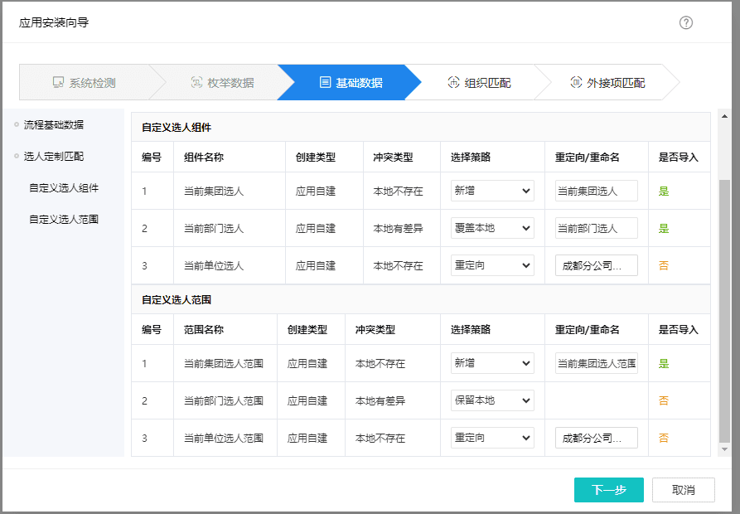The width and height of the screenshot is (740, 514).
Task: Click the 取消 button
Action: tap(684, 490)
